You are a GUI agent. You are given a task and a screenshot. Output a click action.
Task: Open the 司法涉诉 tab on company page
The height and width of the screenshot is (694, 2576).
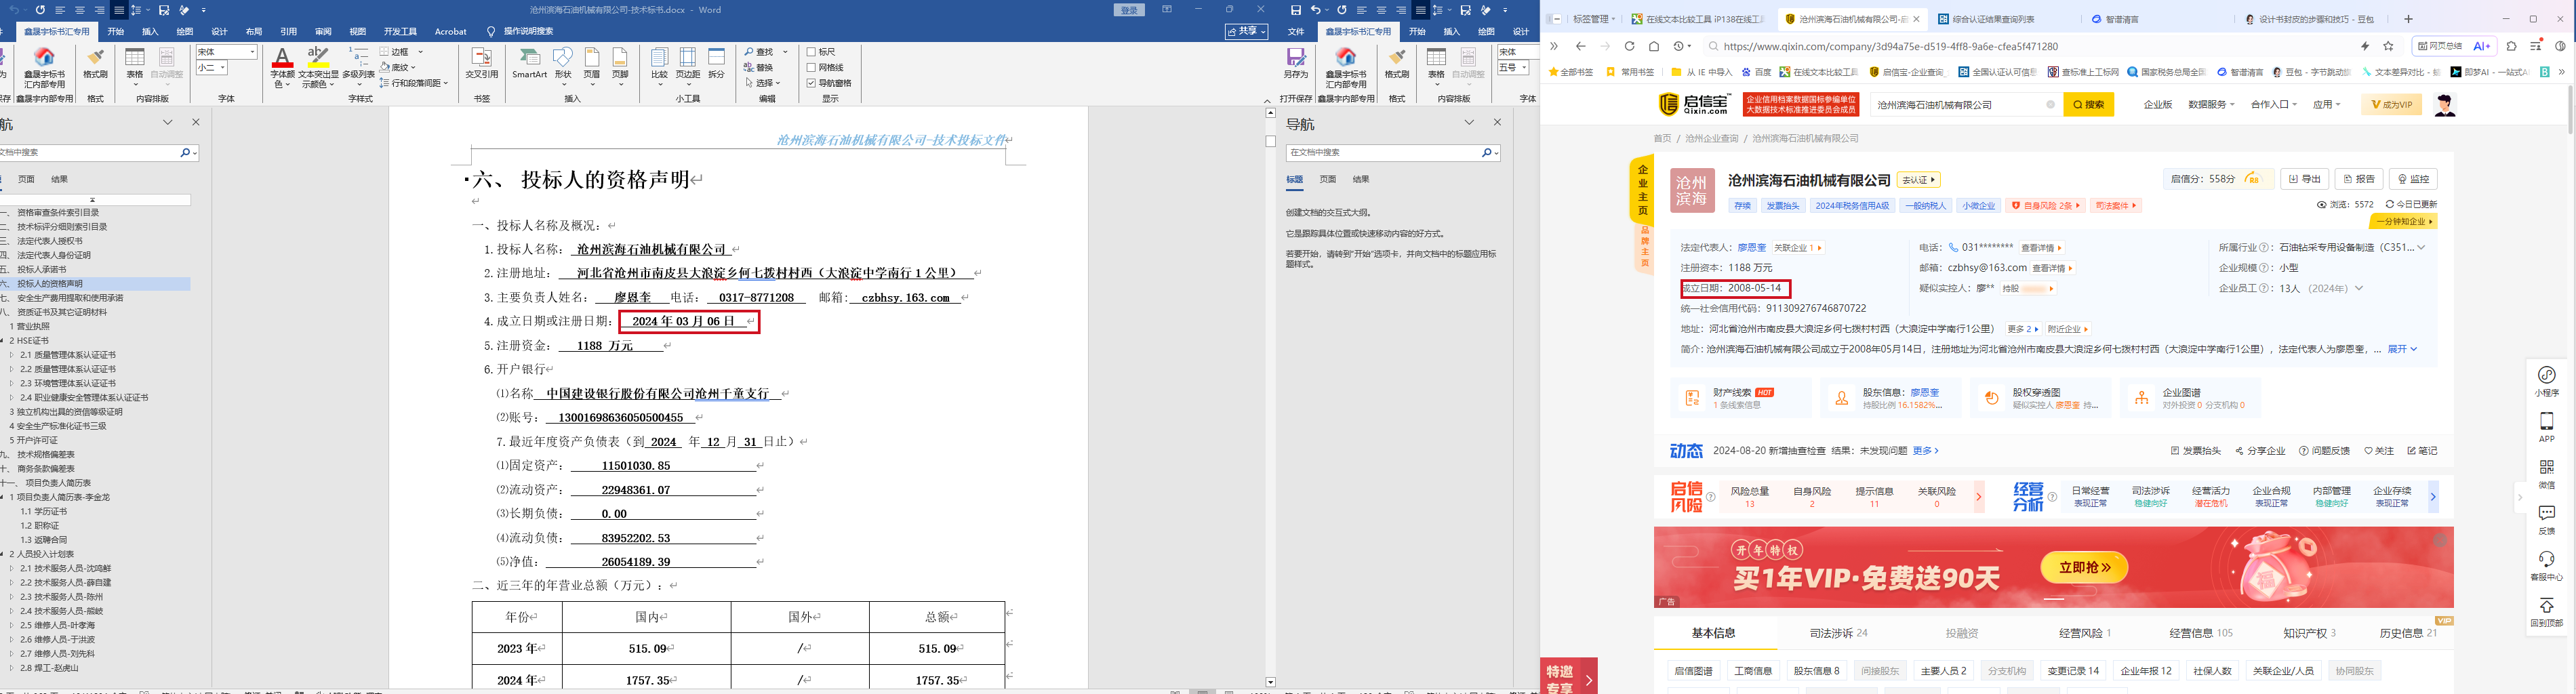coord(1838,633)
